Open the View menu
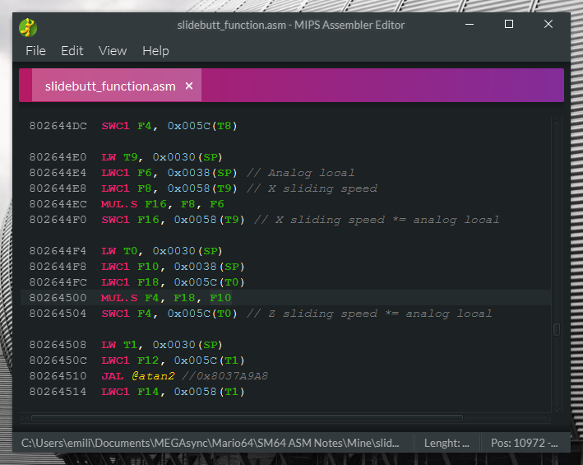Screen dimensions: 583x465 click(113, 50)
